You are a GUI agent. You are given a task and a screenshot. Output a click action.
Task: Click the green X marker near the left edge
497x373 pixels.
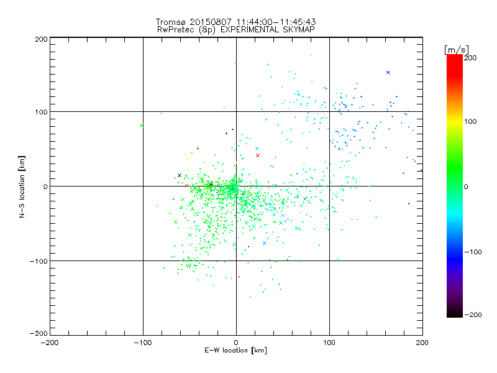(x=142, y=126)
